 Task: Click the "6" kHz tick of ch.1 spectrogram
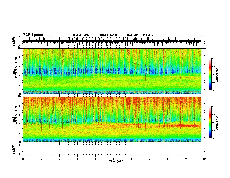[21, 67]
